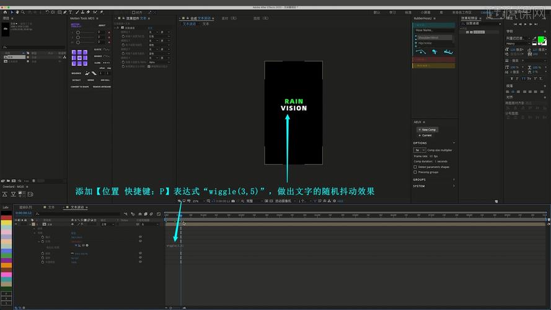This screenshot has width=551, height=310.
Task: Select the Clone Stamp tool
Action: coord(82,12)
